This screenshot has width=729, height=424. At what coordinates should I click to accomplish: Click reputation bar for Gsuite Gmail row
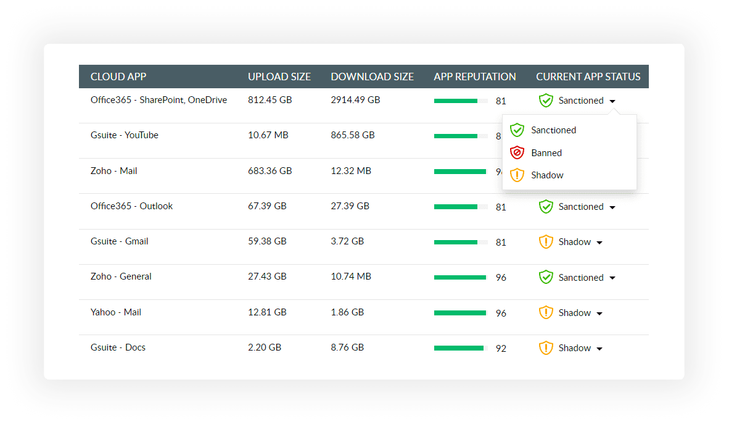click(x=461, y=242)
